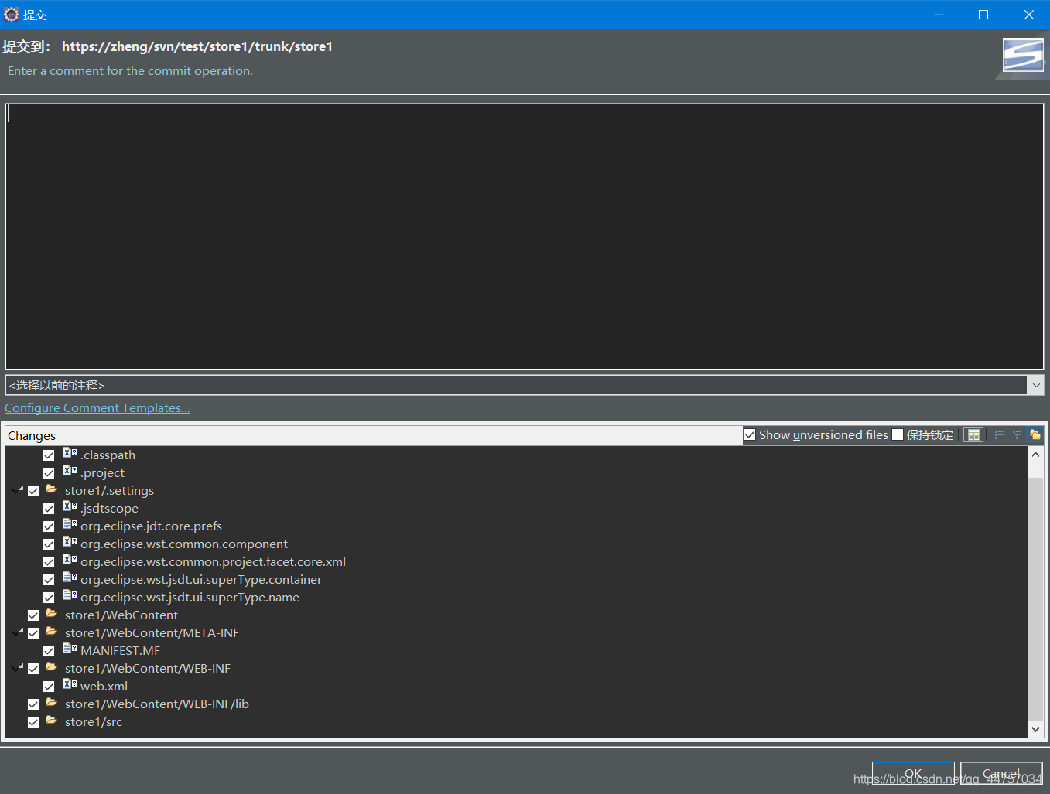Select the flat list presentation icon
The width and height of the screenshot is (1050, 794).
(999, 435)
